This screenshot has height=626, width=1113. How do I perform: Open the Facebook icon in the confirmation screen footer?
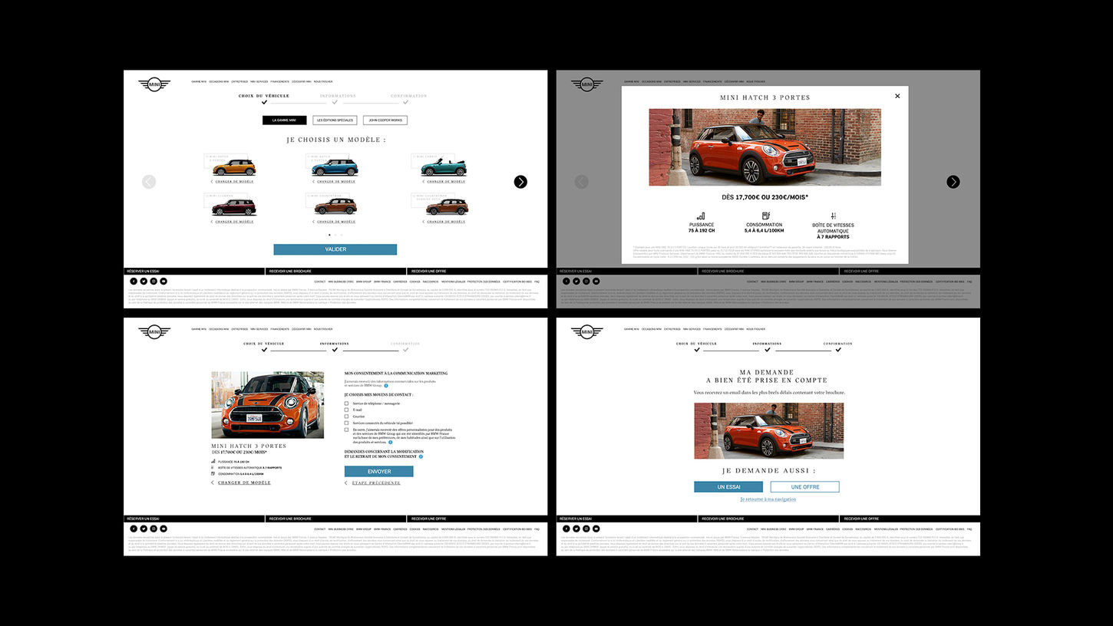click(x=566, y=529)
